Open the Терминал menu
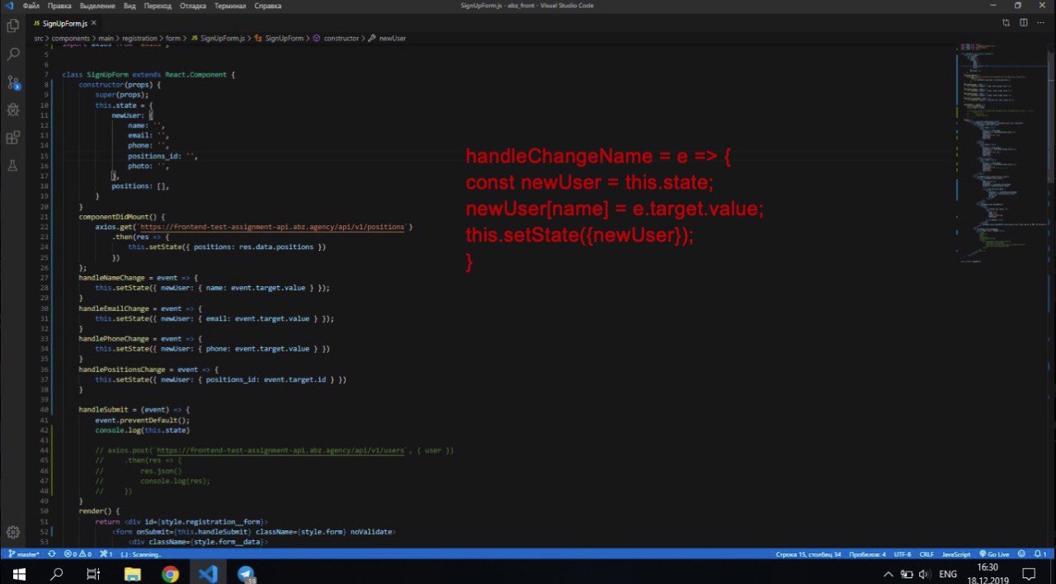The width and height of the screenshot is (1056, 584). coord(230,6)
